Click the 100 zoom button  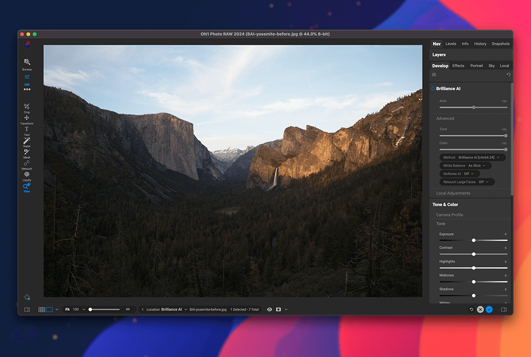click(76, 309)
